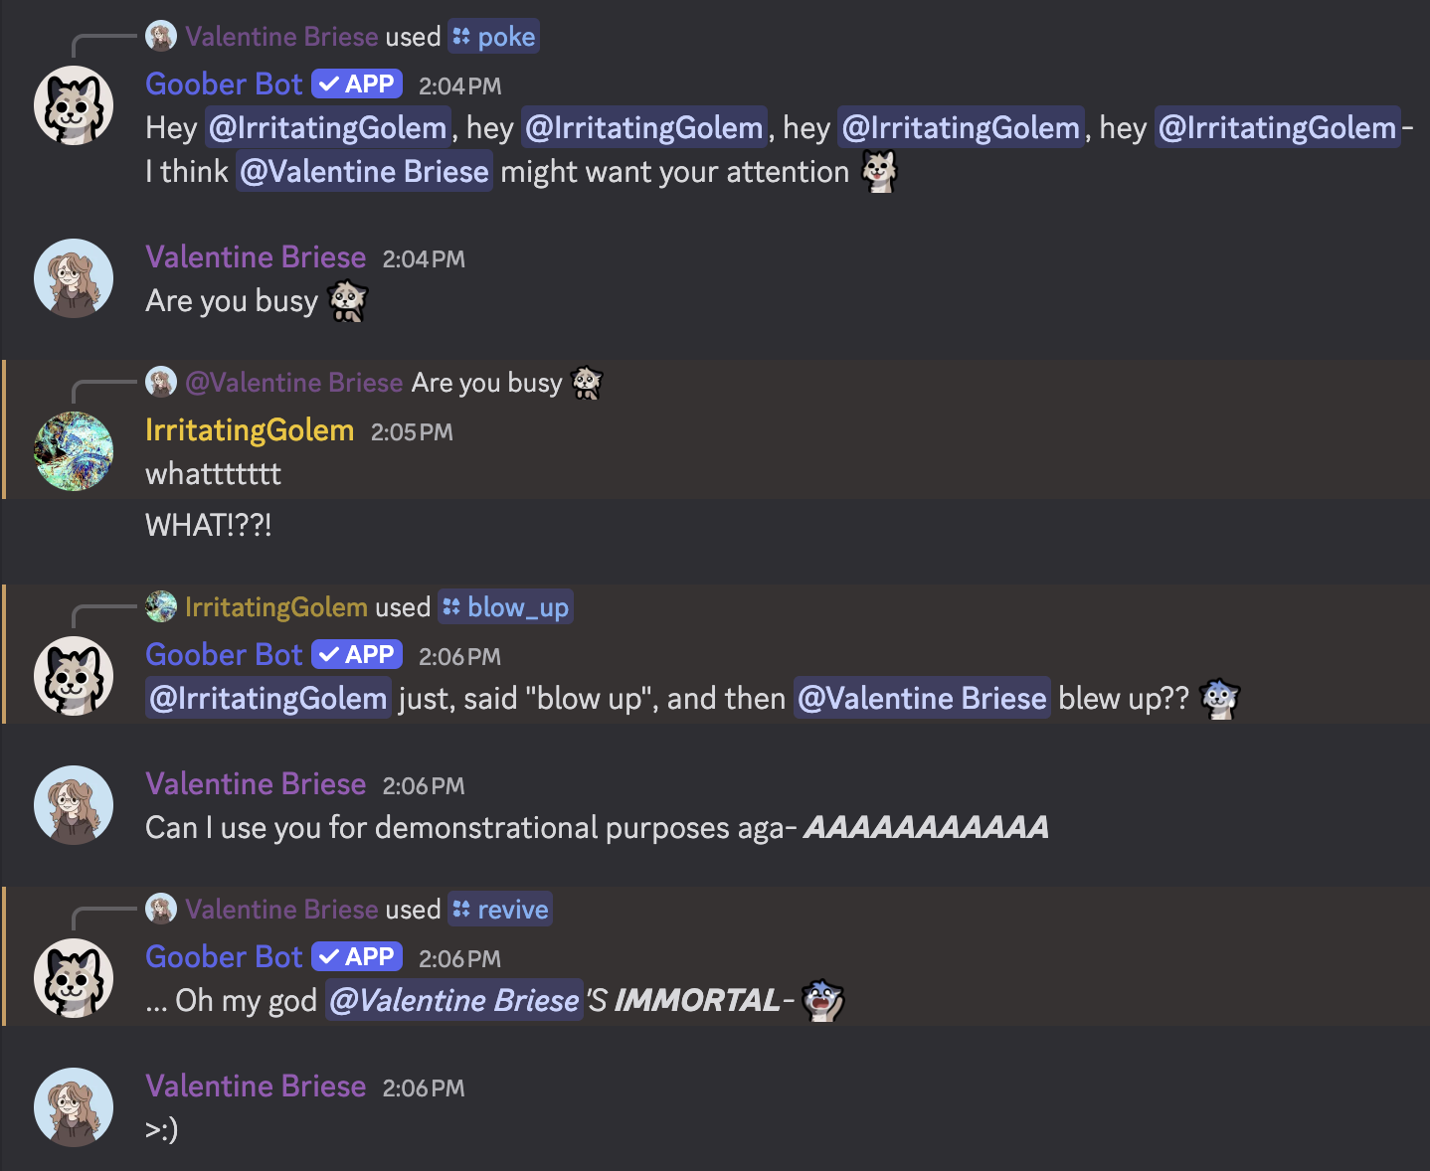This screenshot has width=1430, height=1171.
Task: Click the shocked emoji after 'blew up??'
Action: pyautogui.click(x=1219, y=699)
